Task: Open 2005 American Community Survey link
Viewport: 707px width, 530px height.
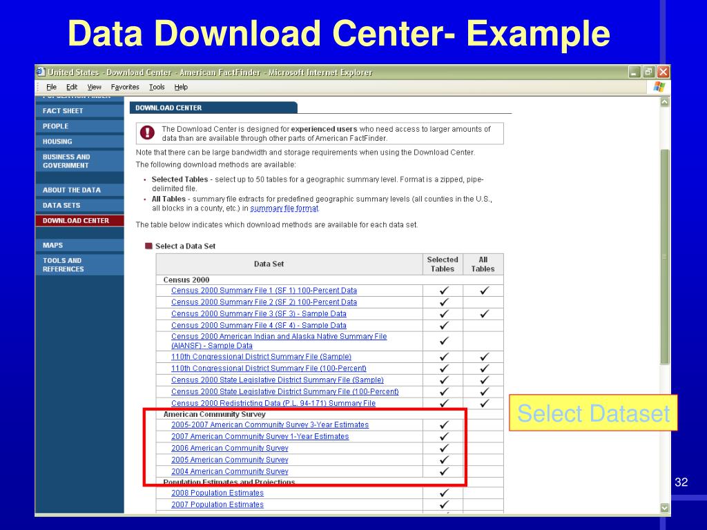Action: [x=229, y=460]
